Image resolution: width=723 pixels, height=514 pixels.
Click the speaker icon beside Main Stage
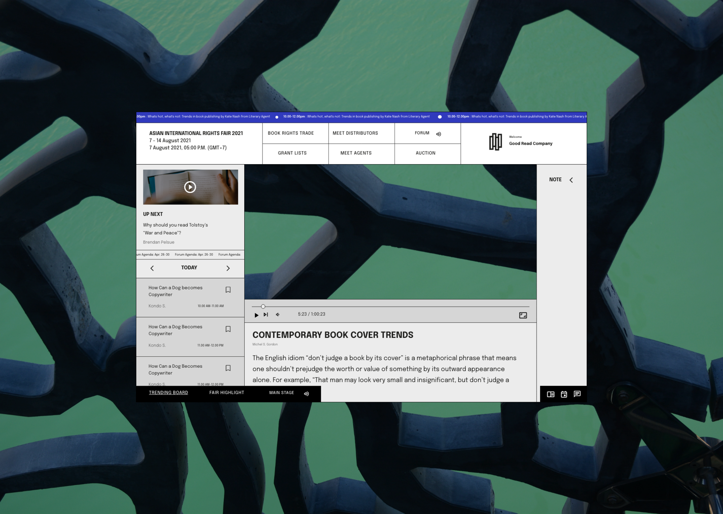coord(307,394)
